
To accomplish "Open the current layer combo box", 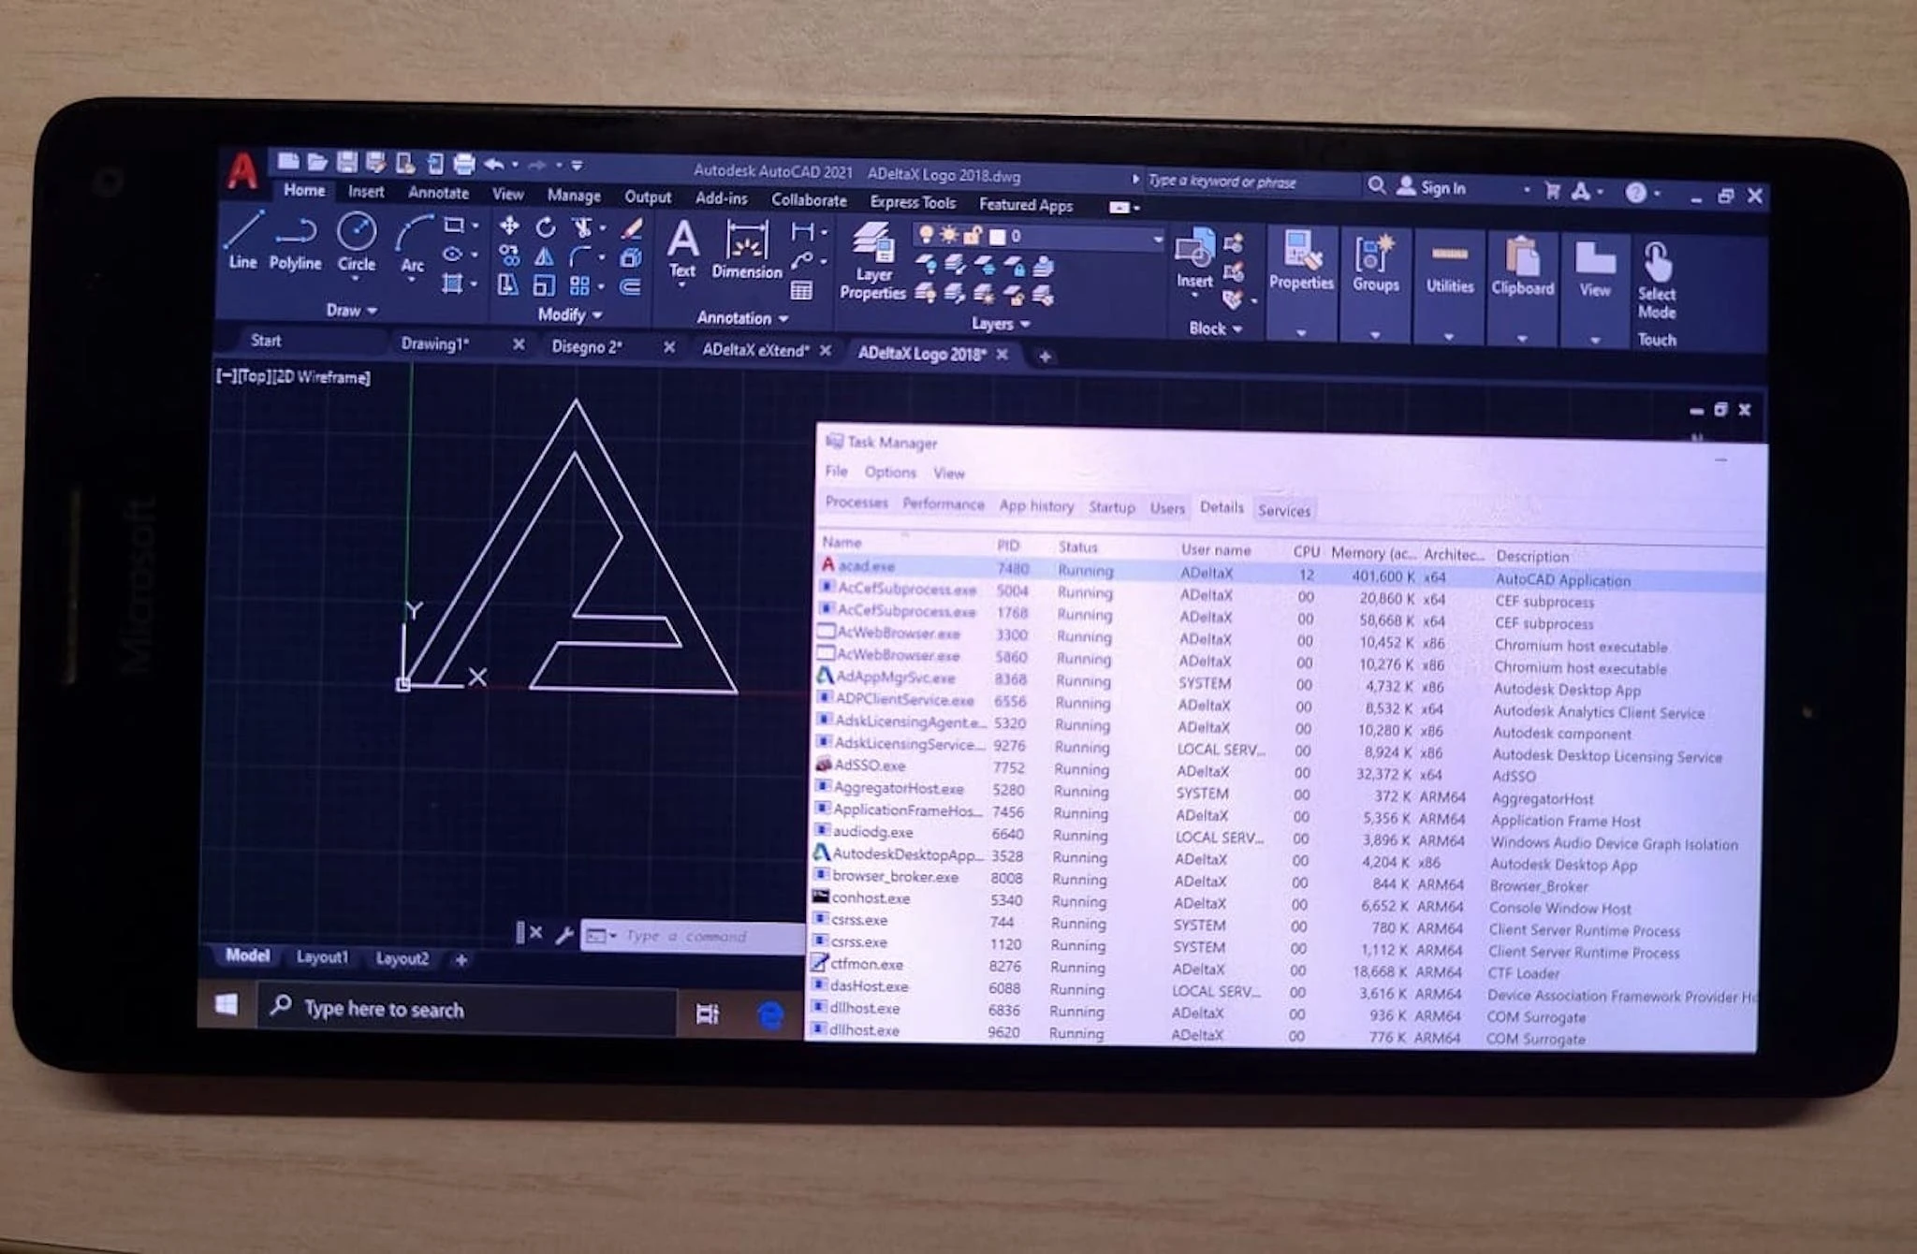I will click(x=1039, y=237).
